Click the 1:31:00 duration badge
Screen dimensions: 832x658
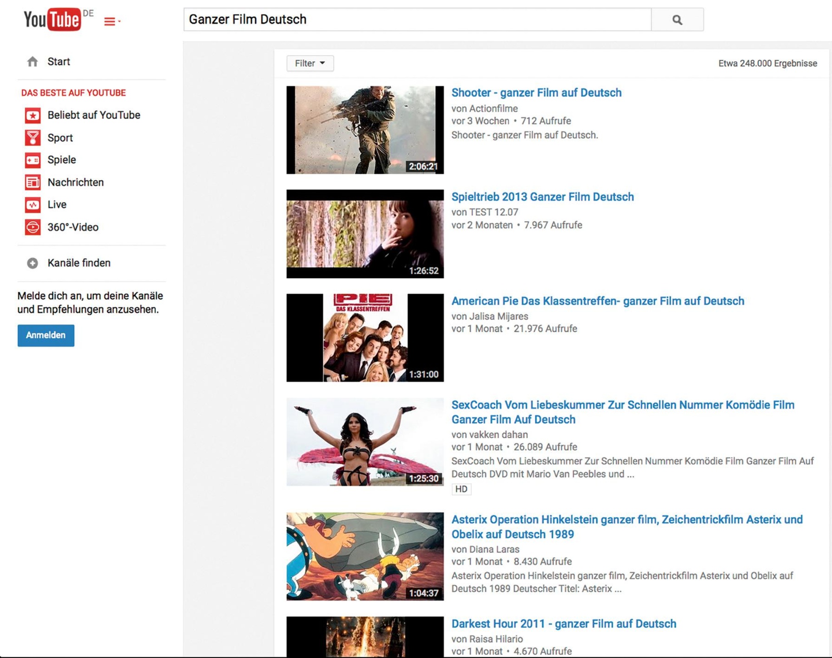(423, 374)
